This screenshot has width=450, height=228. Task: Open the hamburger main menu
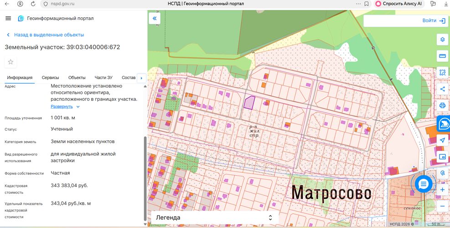[x=8, y=19]
